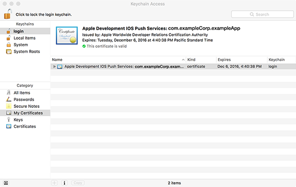
Task: Show the Keys category
Action: pos(25,120)
